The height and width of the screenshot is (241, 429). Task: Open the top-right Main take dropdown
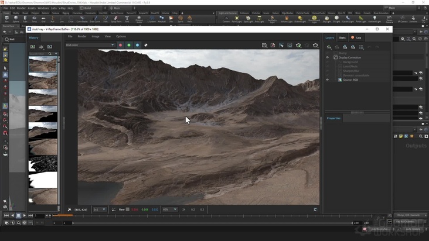coord(401,8)
